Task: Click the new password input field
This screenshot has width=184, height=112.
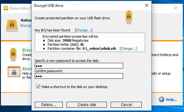Action: click(x=79, y=66)
